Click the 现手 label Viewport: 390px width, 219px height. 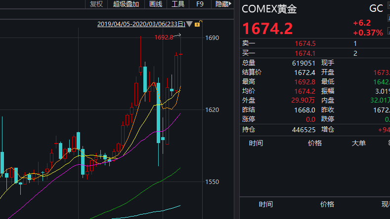328,63
